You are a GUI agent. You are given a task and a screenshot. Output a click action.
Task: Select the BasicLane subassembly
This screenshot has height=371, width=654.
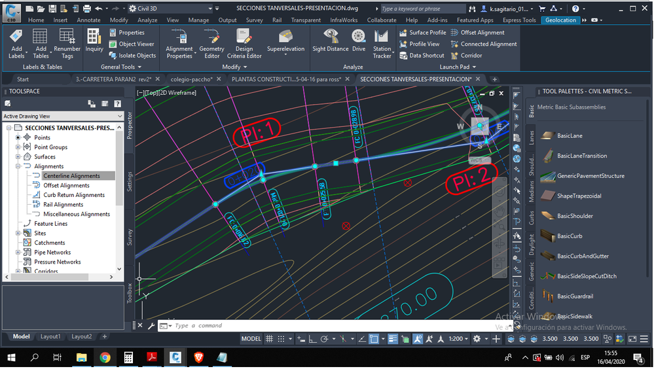coord(562,135)
